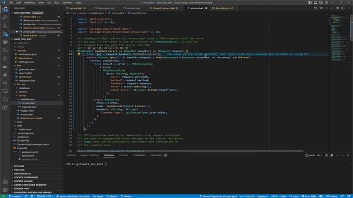Screen dimensions: 353x198
Task: Open notifications bell in status bar
Action: tap(348, 196)
